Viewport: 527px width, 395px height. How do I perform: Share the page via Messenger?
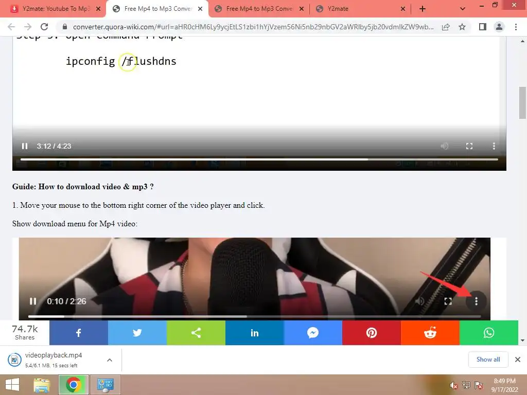tap(313, 333)
